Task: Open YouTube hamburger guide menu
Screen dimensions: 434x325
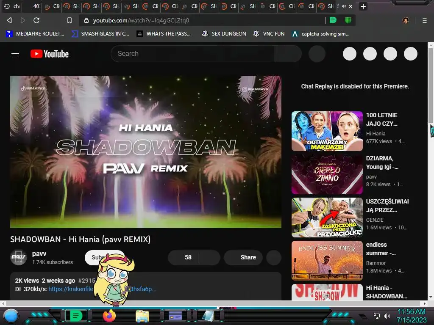Action: 15,54
